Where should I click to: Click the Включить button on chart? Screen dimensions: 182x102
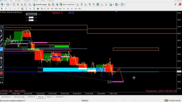[x=32, y=14]
